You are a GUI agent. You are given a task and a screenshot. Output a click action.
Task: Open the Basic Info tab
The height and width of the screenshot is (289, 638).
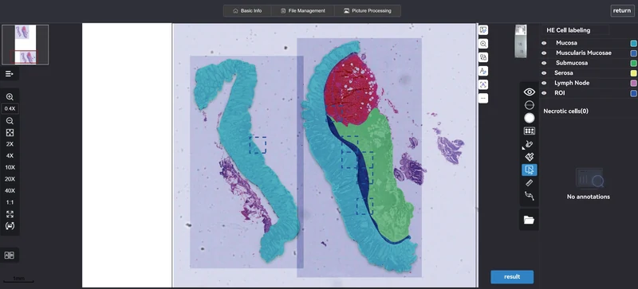tap(247, 11)
